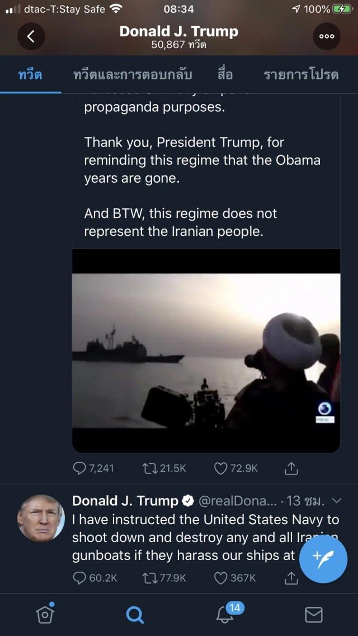Image resolution: width=358 pixels, height=636 pixels.
Task: Tap the back arrow button
Action: pos(31,37)
